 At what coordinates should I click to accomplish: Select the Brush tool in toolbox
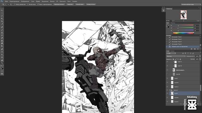[2, 30]
